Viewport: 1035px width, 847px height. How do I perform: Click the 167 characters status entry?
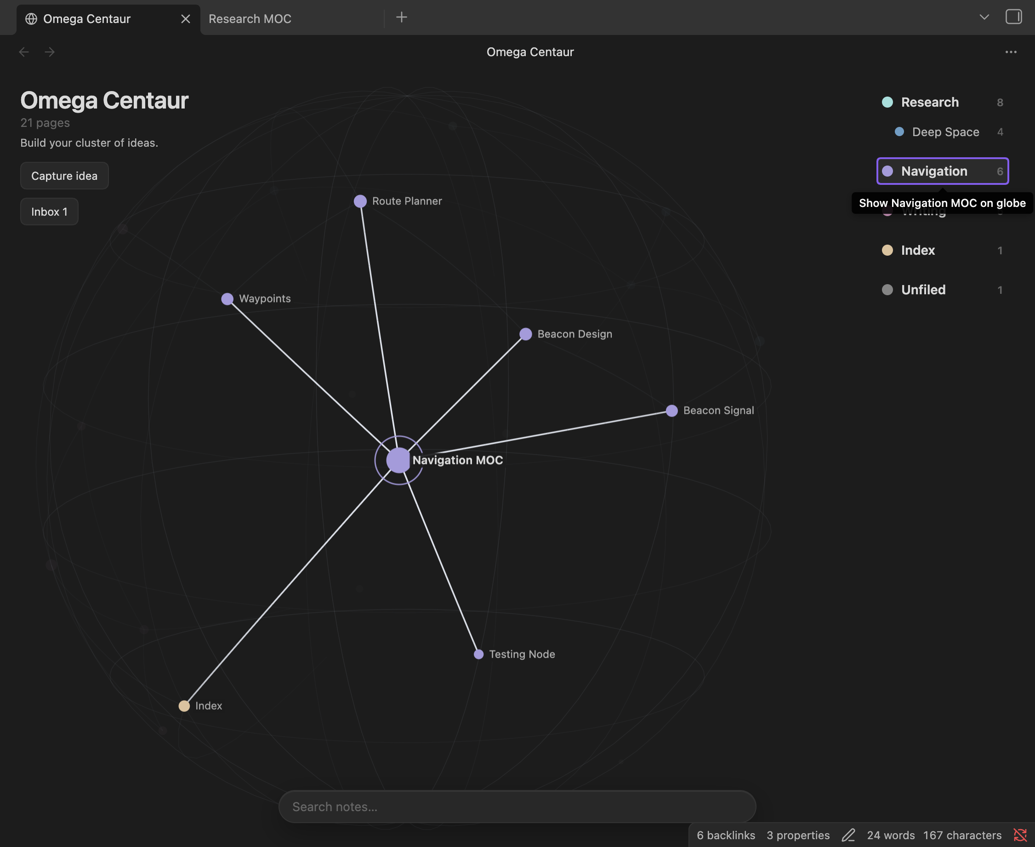(962, 836)
